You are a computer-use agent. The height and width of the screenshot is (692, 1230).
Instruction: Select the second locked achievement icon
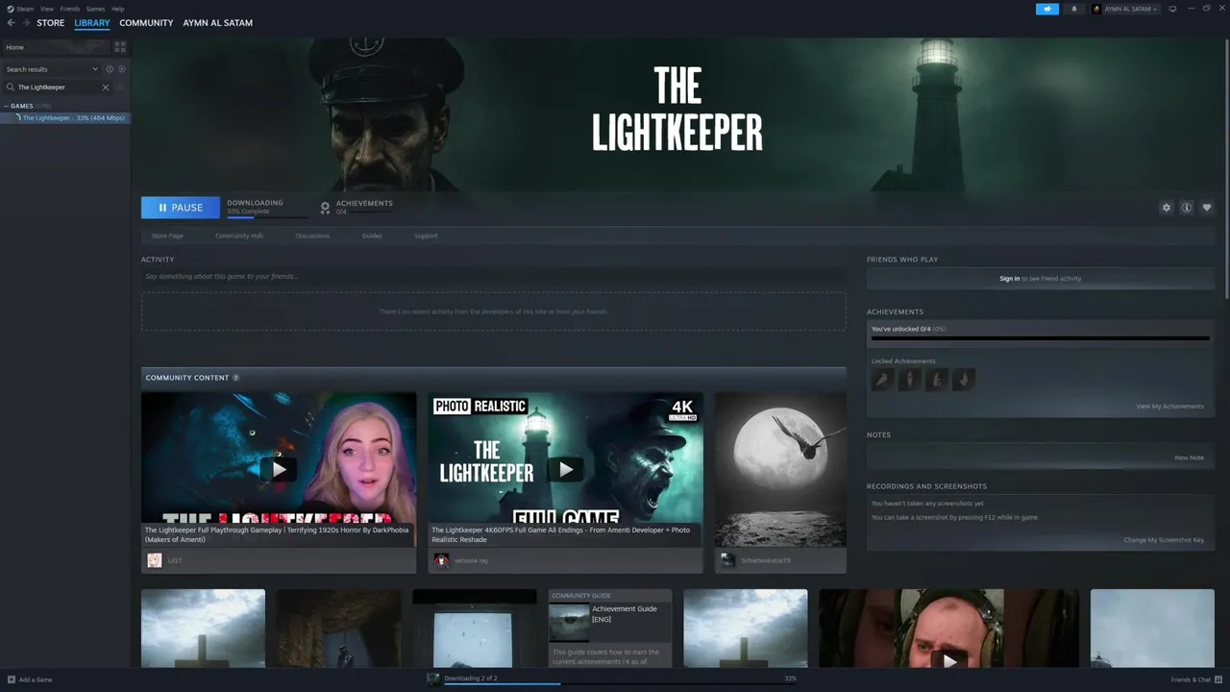tap(909, 380)
